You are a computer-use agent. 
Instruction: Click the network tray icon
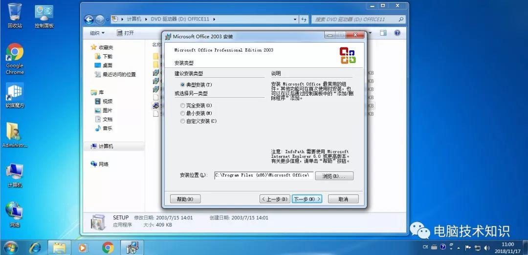[477, 248]
